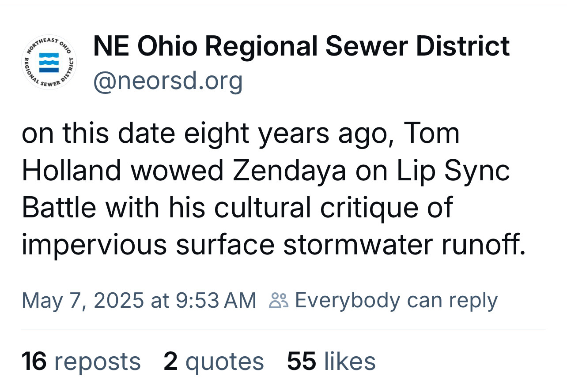Click the bold number 16 before reposts
Image resolution: width=567 pixels, height=388 pixels.
click(x=34, y=362)
